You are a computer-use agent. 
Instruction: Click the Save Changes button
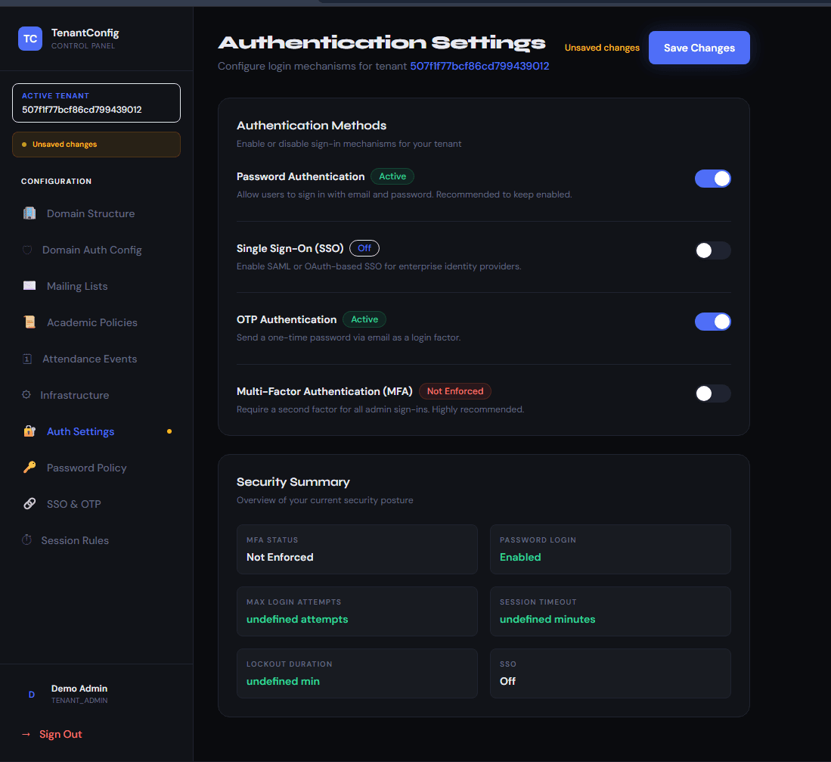[x=699, y=48]
